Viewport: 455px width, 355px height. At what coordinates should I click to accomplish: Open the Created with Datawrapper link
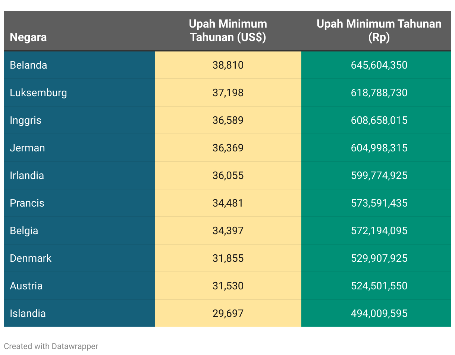(x=51, y=346)
